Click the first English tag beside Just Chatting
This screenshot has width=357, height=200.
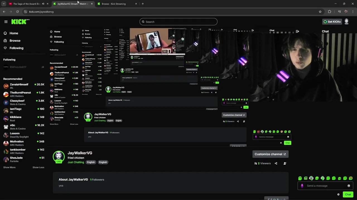click(91, 162)
